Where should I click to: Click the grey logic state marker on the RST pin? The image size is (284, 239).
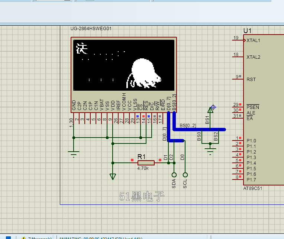[x=240, y=76]
